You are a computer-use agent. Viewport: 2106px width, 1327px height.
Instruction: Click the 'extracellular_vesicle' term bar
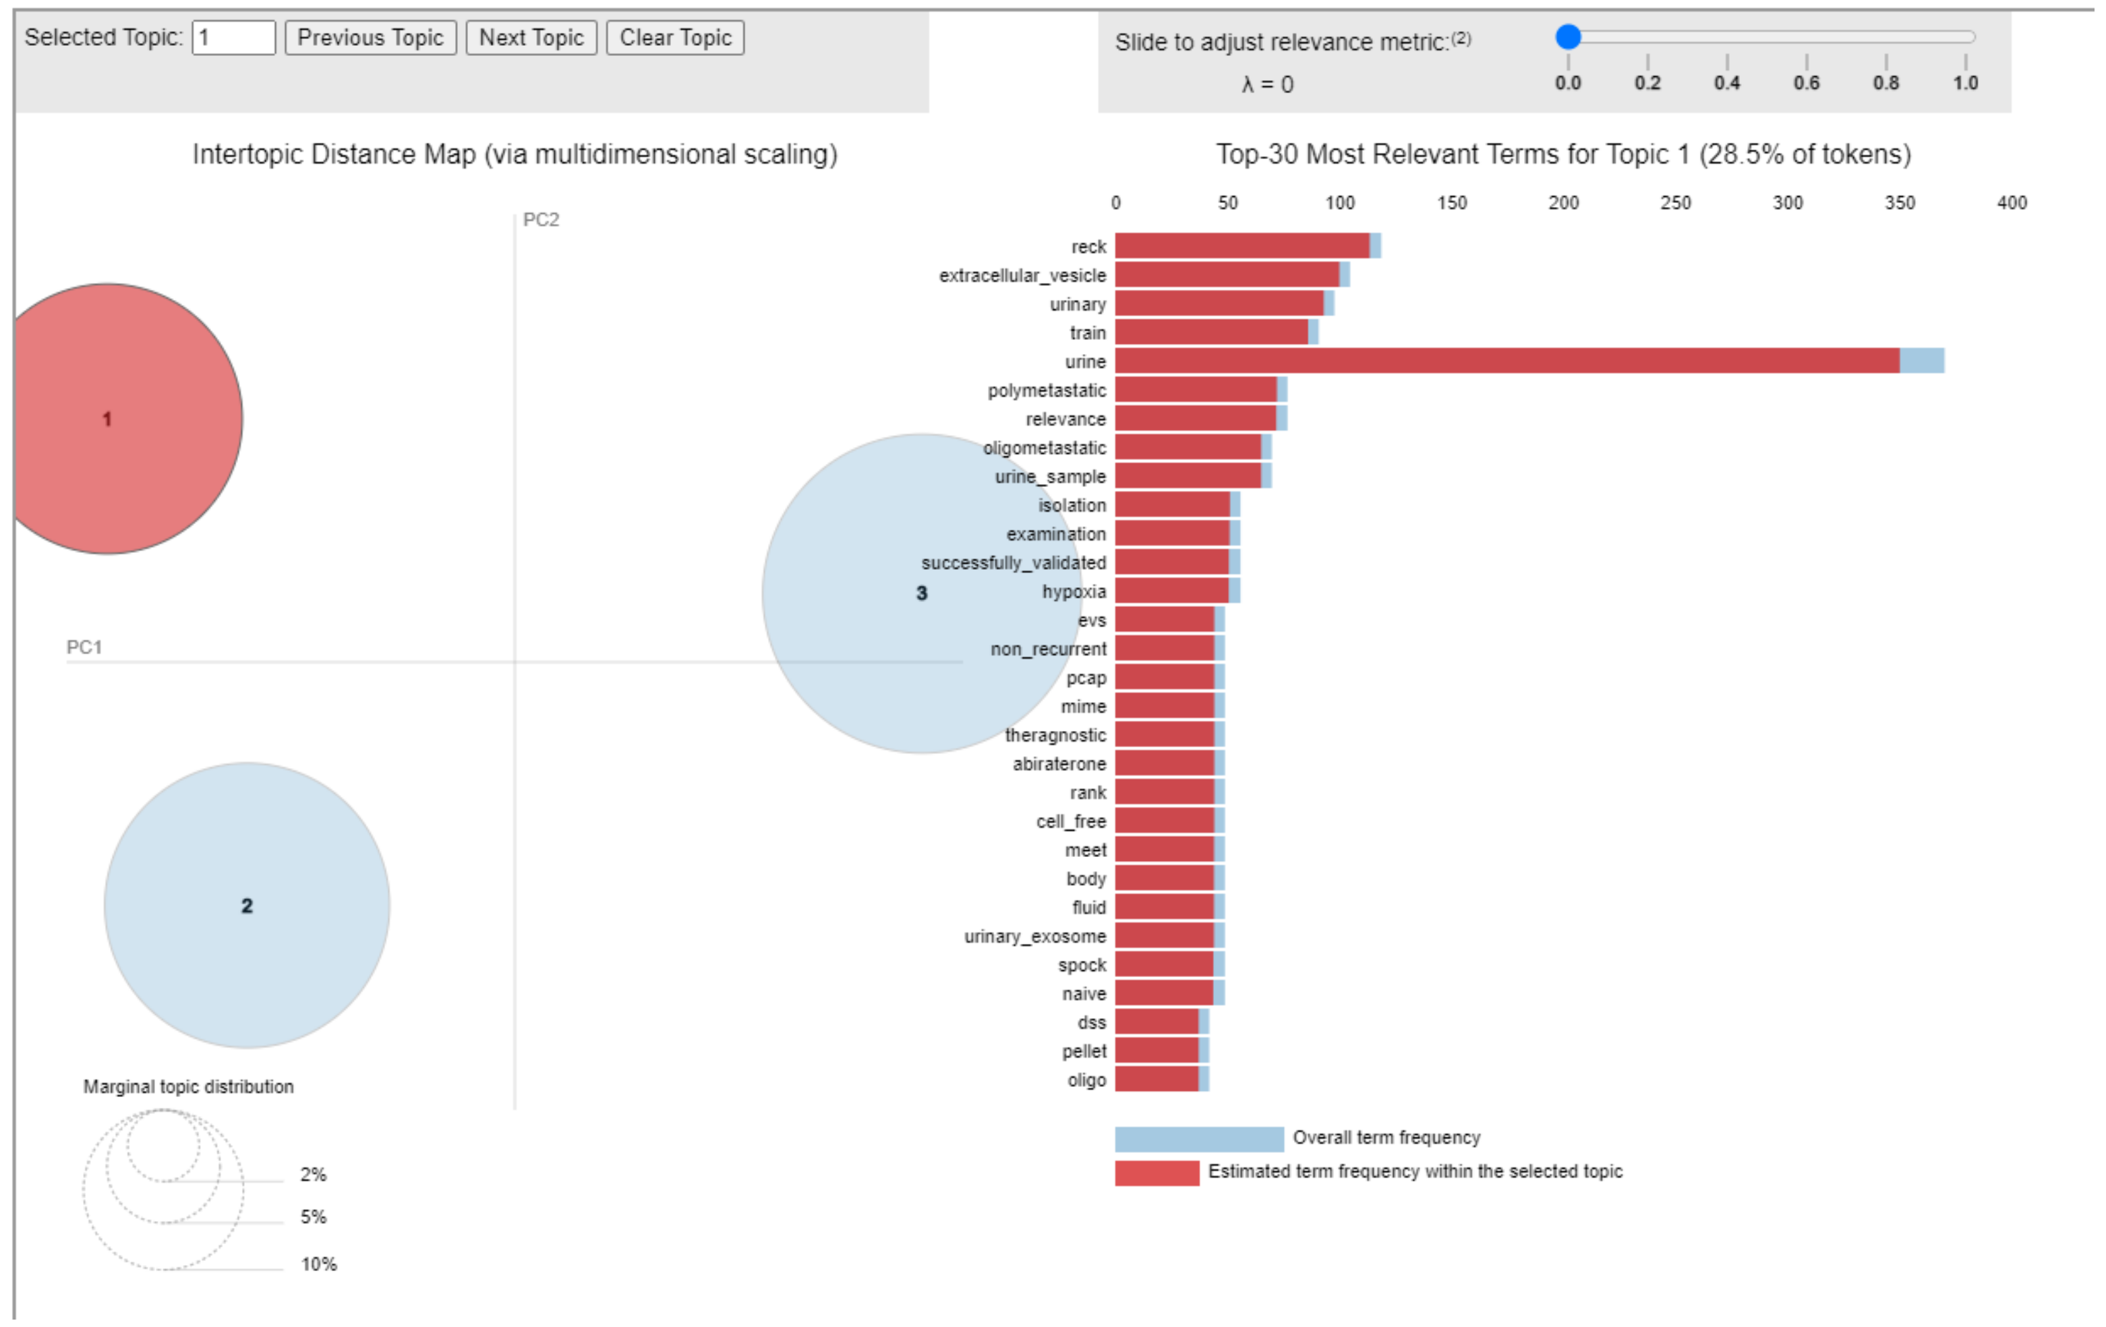tap(1227, 274)
